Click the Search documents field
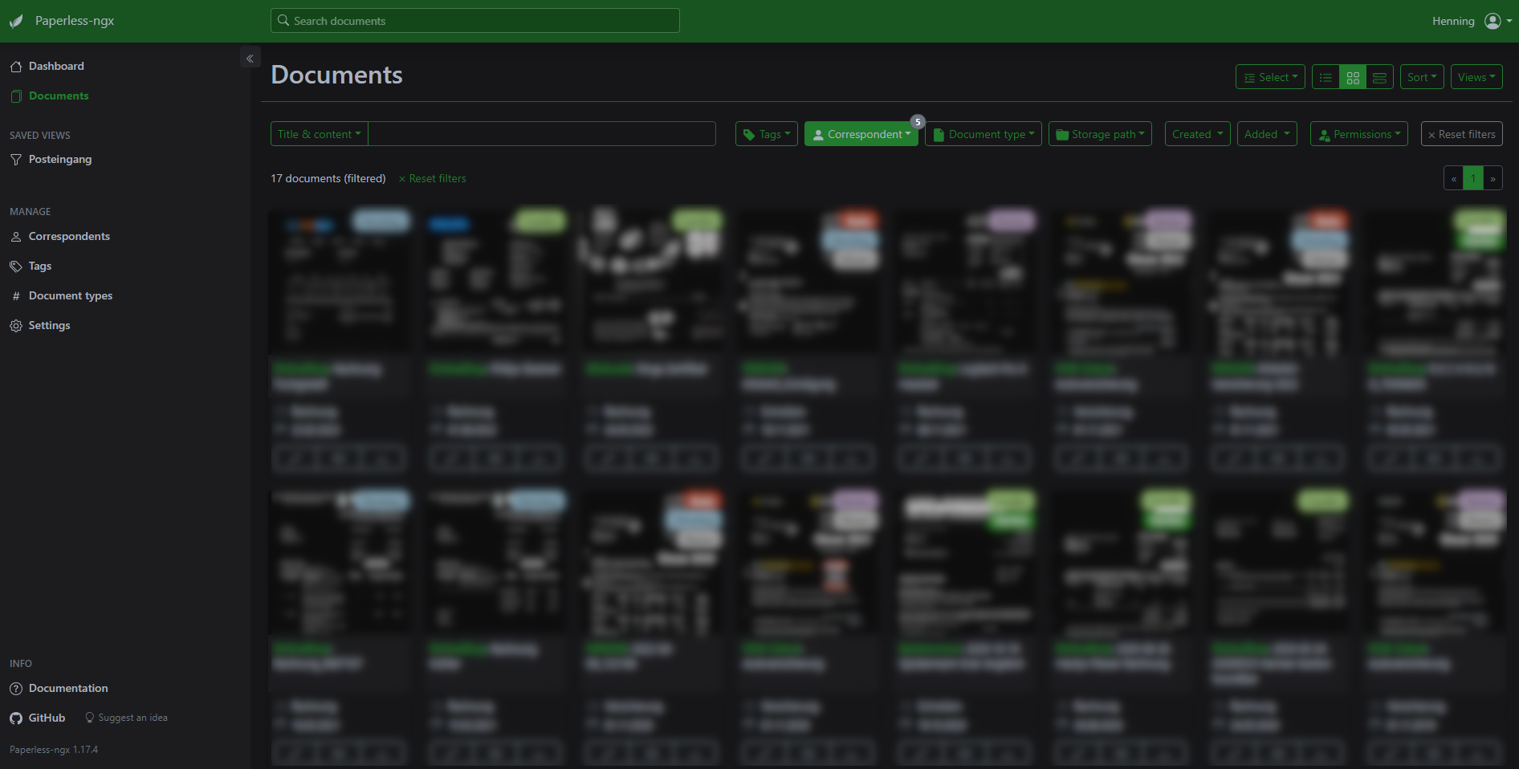This screenshot has height=769, width=1519. [475, 21]
